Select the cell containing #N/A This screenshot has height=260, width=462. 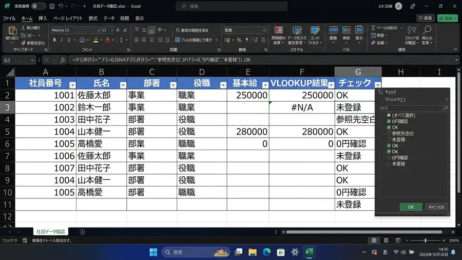pos(302,107)
